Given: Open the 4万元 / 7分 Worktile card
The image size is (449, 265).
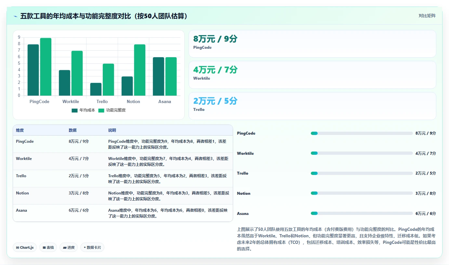Looking at the screenshot, I should [x=312, y=75].
